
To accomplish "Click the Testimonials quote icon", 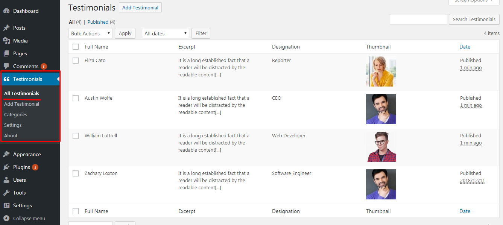I will 6,79.
